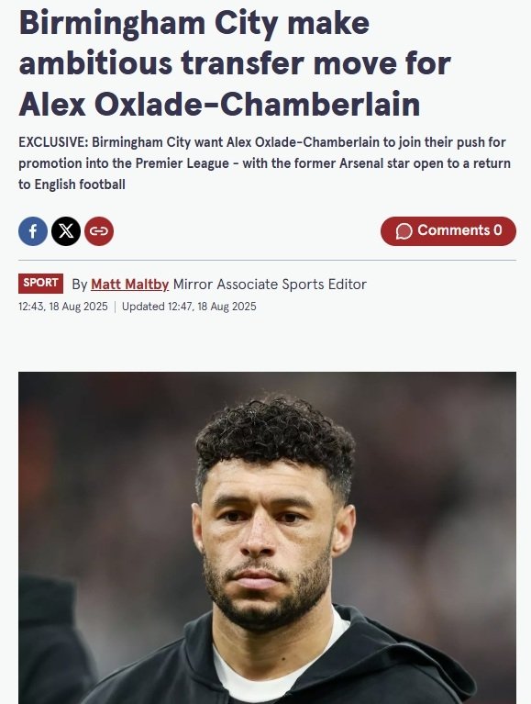Visit author Matt Maltby's profile
Viewport: 531px width, 704px height.
point(129,284)
